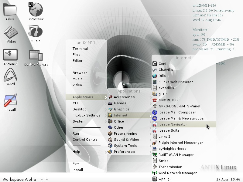Click the Pidgin Internet Messenger icon
This screenshot has width=243, height=182.
(x=155, y=143)
